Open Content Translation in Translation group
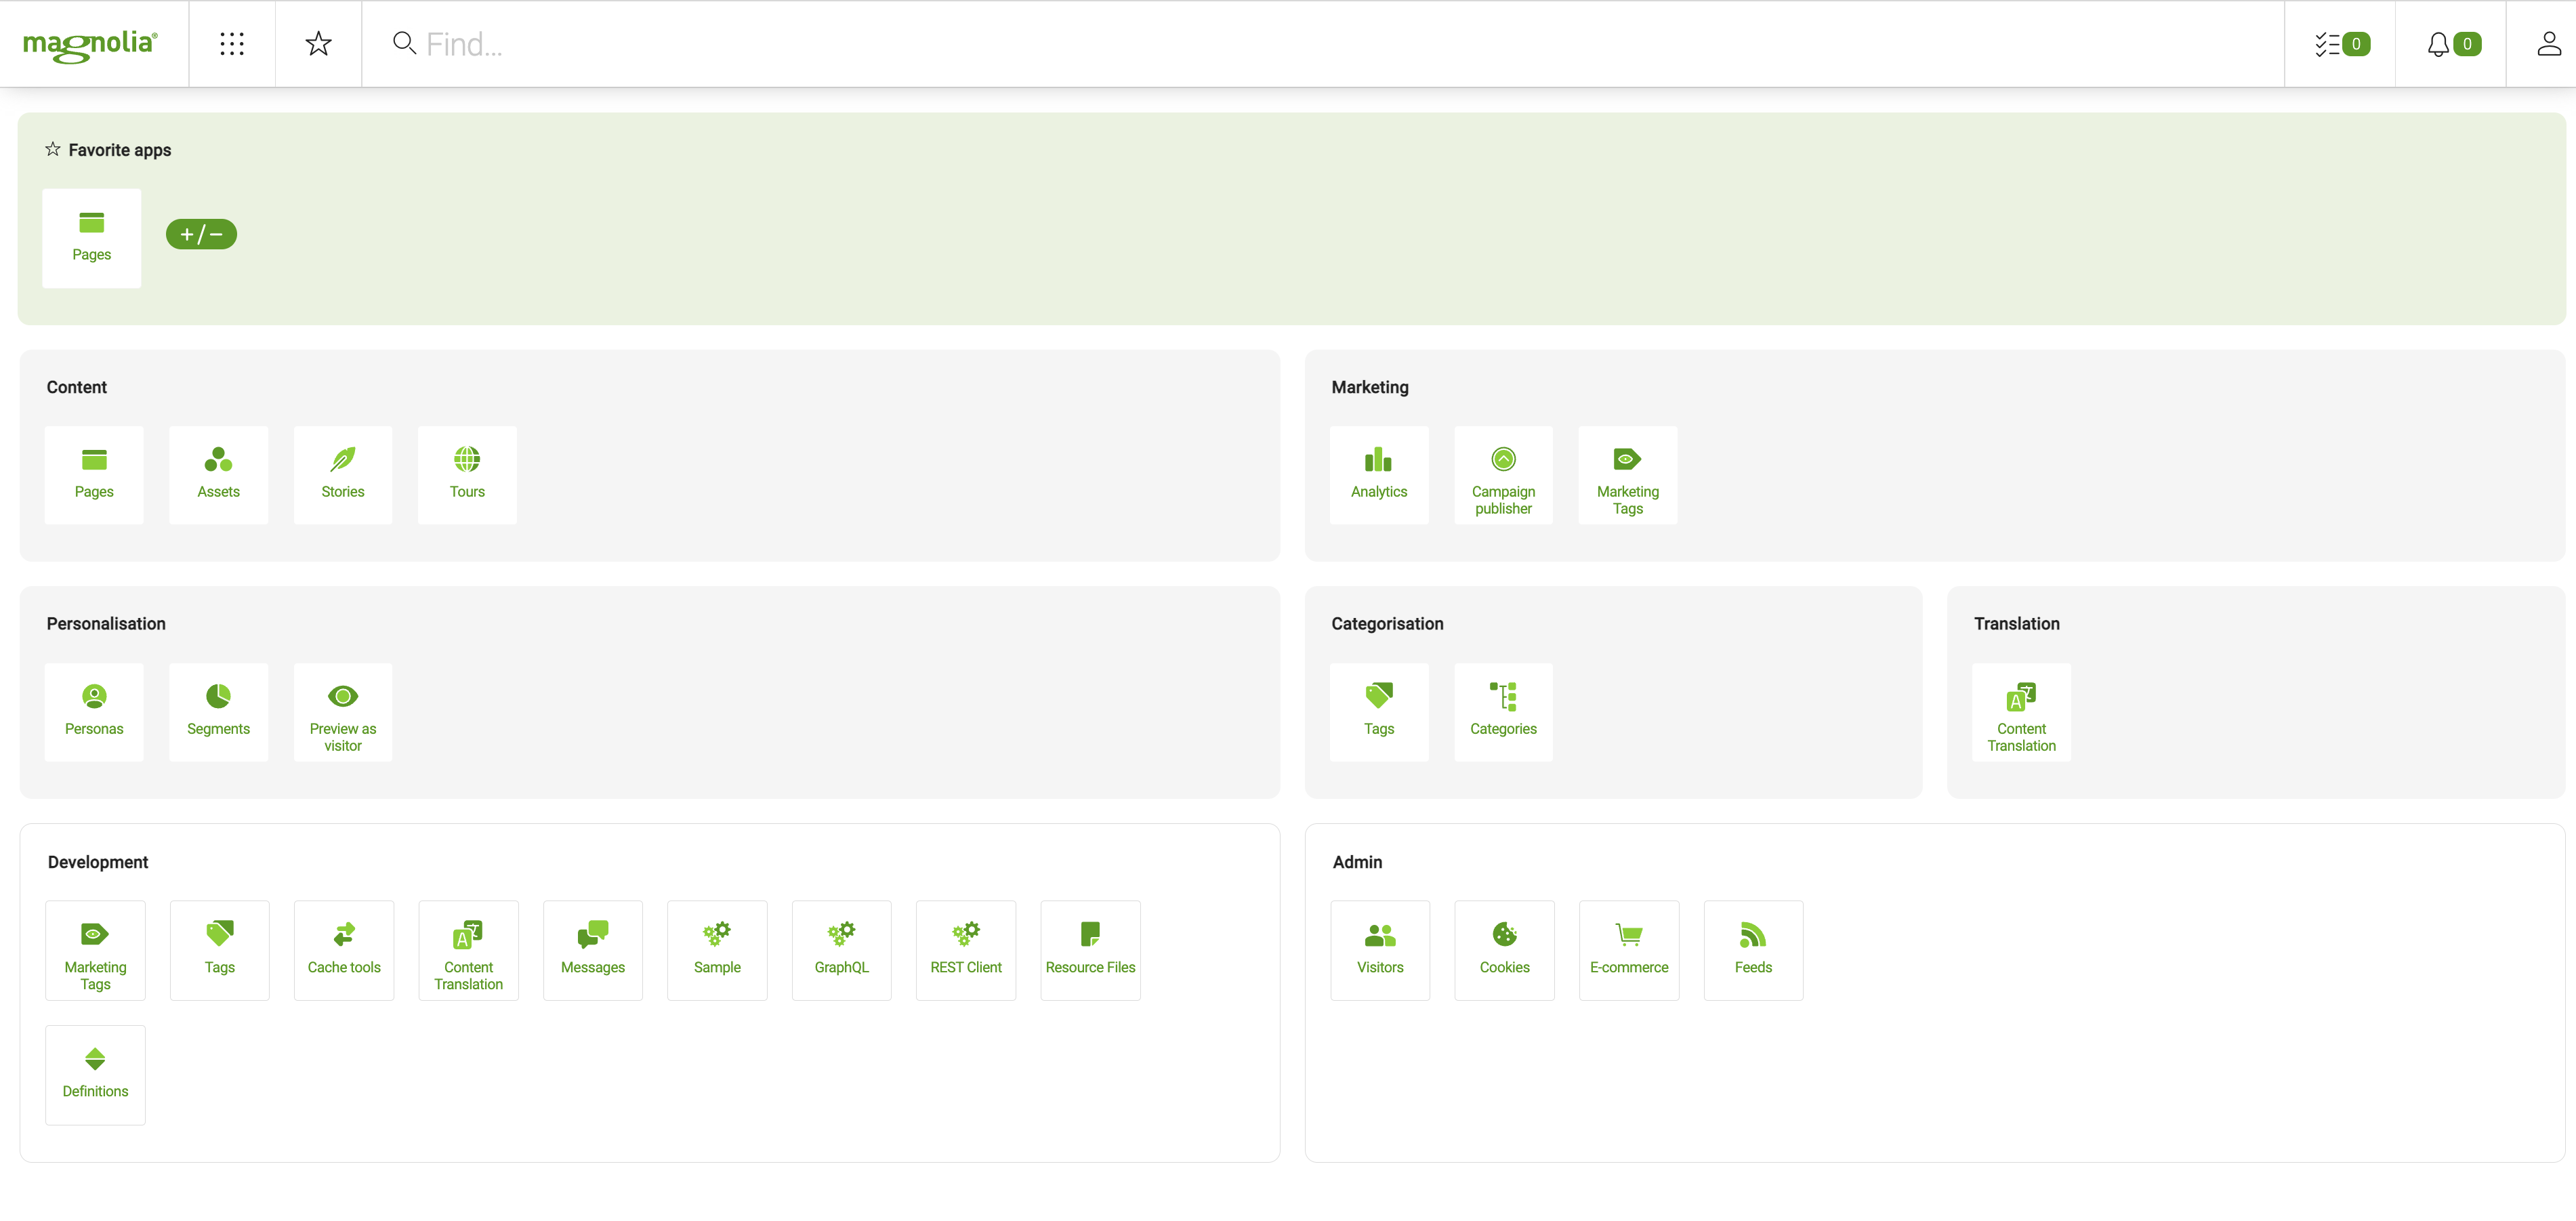Image resolution: width=2576 pixels, height=1221 pixels. 2020,712
